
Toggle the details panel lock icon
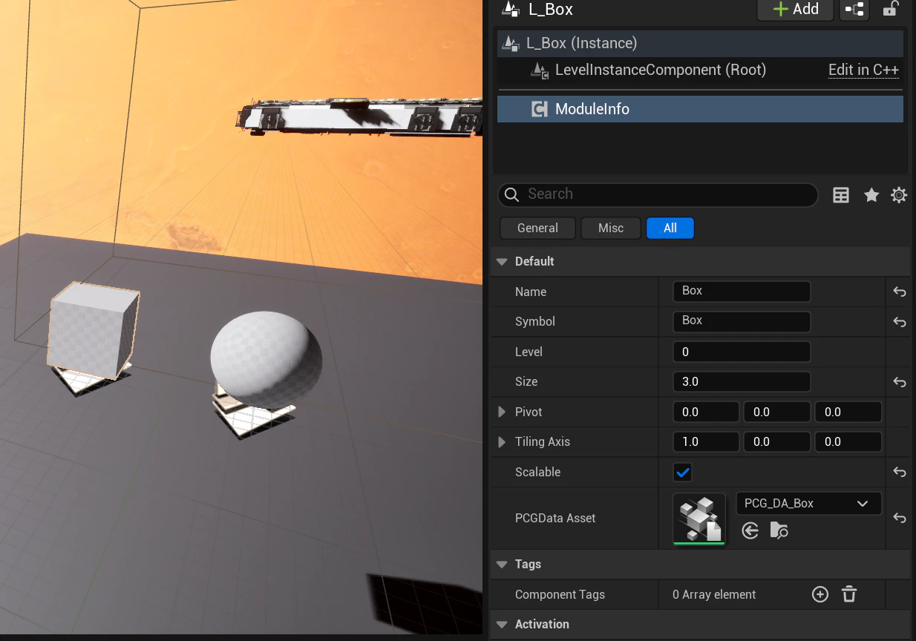click(889, 9)
